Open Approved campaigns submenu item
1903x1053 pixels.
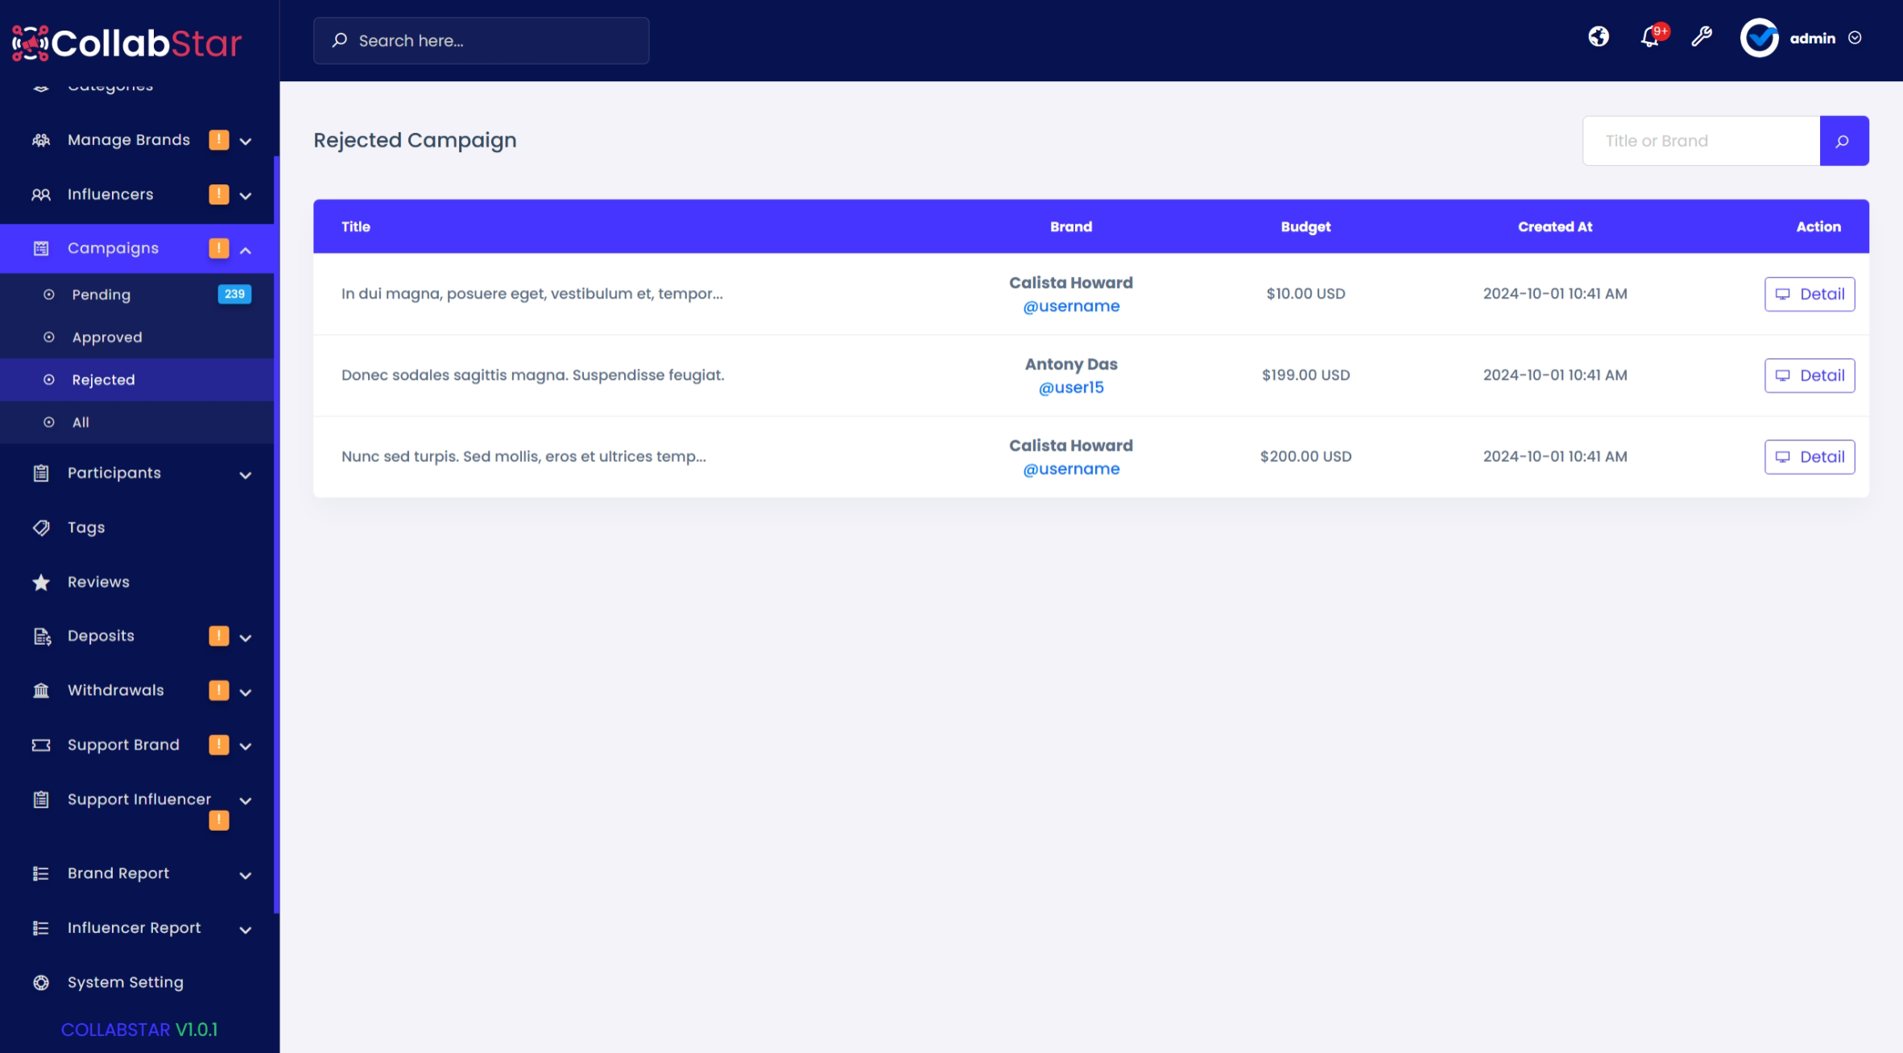(x=137, y=337)
